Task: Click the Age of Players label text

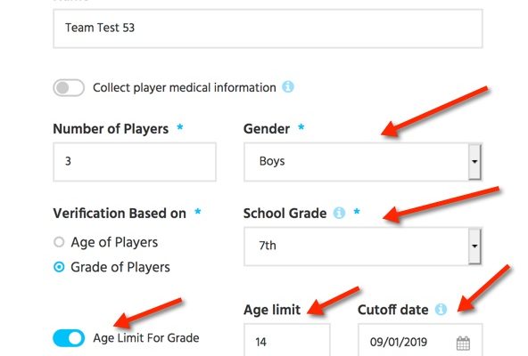Action: 114,242
